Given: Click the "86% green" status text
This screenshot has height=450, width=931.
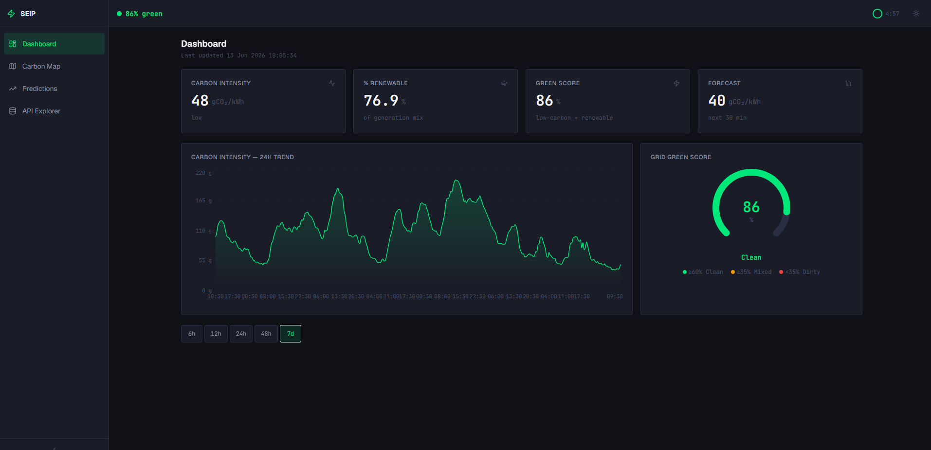Looking at the screenshot, I should (144, 14).
